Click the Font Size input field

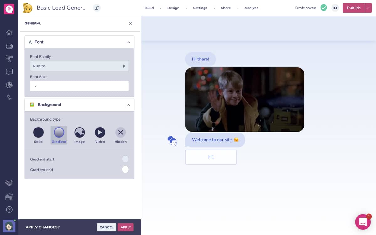(x=80, y=86)
